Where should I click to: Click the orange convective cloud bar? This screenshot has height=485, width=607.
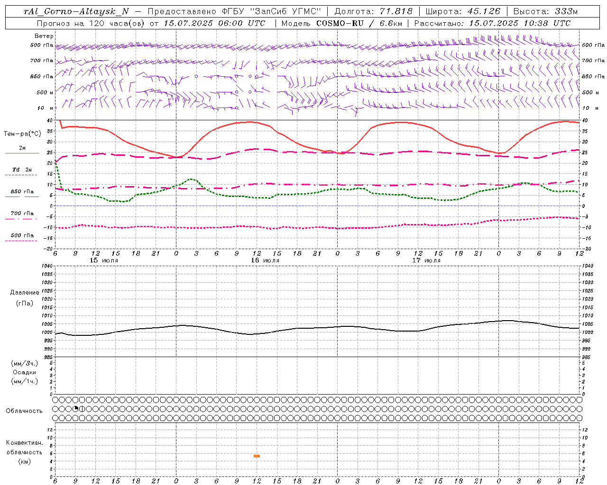click(257, 456)
